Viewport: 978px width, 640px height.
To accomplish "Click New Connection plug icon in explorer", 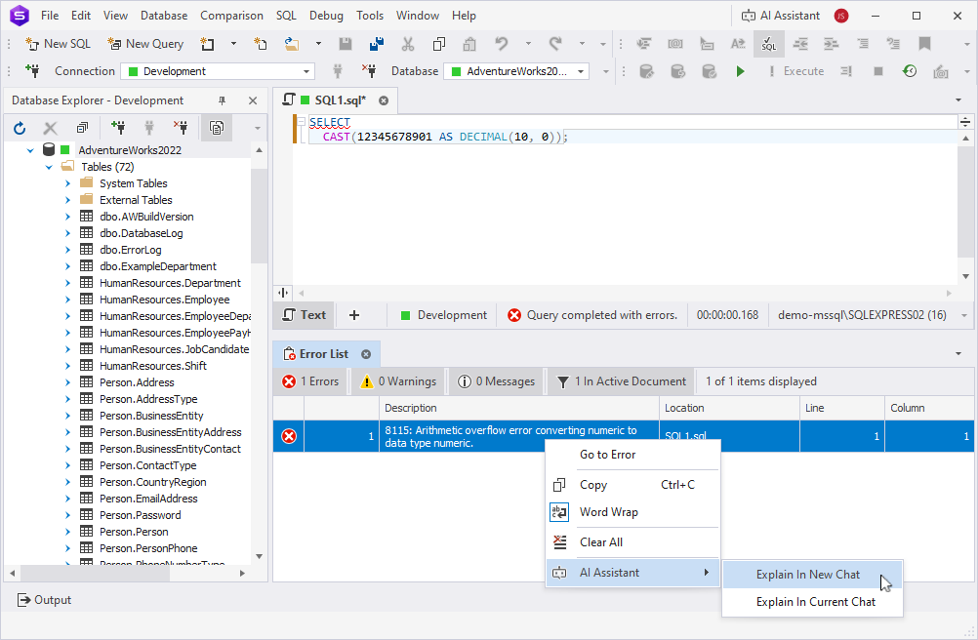I will click(x=118, y=128).
